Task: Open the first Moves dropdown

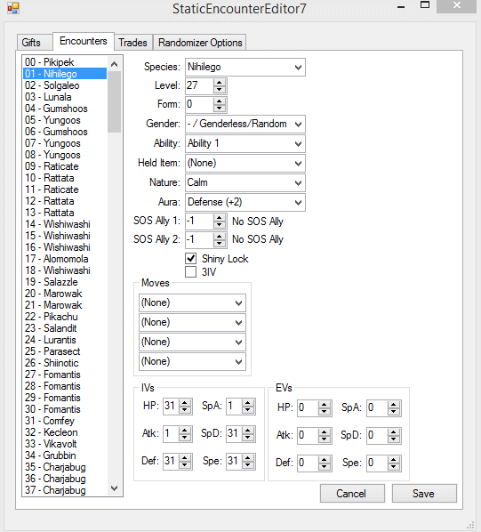Action: pos(192,302)
